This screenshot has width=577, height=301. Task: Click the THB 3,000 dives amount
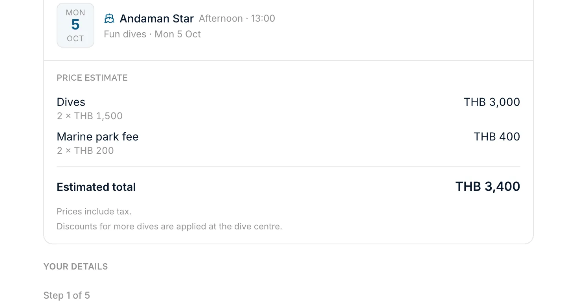pos(492,102)
